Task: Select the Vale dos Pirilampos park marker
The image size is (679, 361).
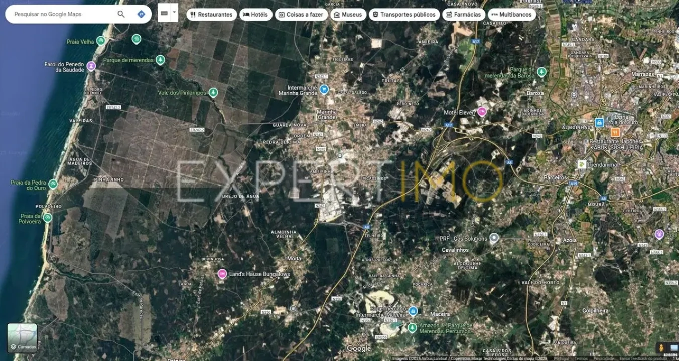Action: tap(213, 92)
